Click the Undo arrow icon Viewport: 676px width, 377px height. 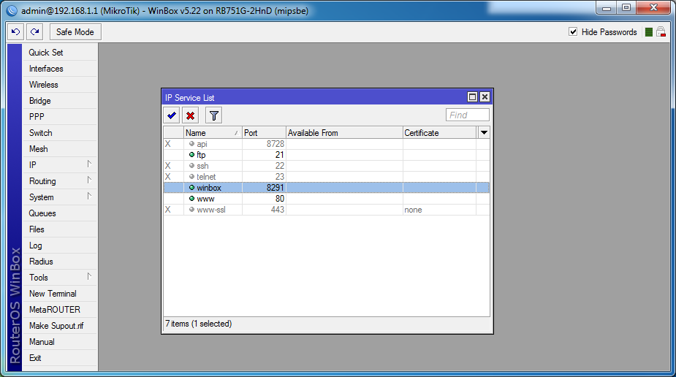point(16,32)
